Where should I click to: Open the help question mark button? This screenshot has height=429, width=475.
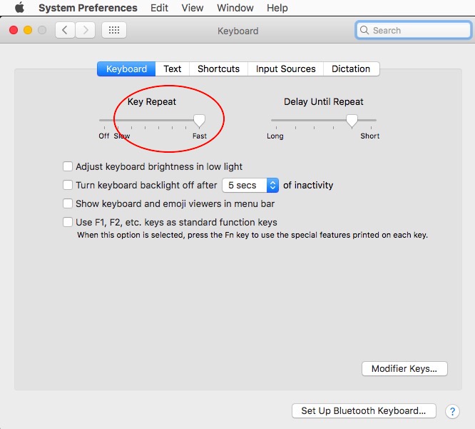tap(452, 411)
